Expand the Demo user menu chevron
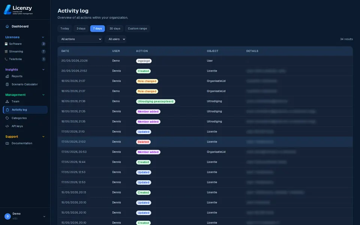This screenshot has height=225, width=360. point(44,216)
